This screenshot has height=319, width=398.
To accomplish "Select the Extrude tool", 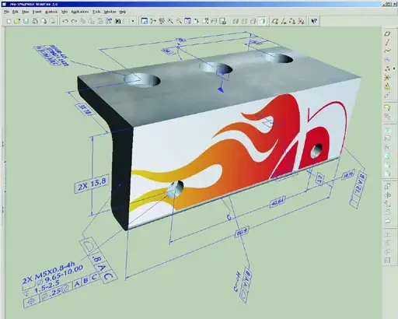I will click(387, 186).
